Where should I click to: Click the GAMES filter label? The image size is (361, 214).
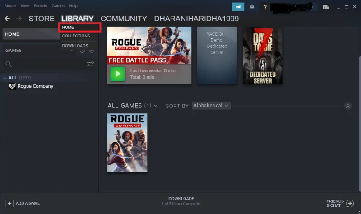click(14, 51)
